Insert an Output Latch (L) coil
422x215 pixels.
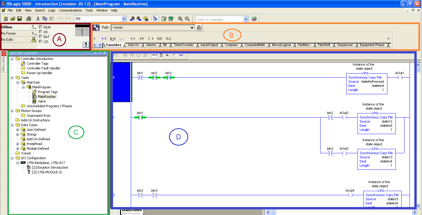pyautogui.click(x=169, y=38)
